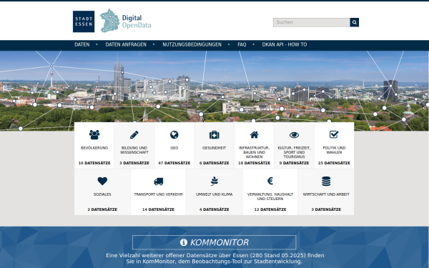Open the Daten menu item
The width and height of the screenshot is (429, 268).
tap(82, 44)
